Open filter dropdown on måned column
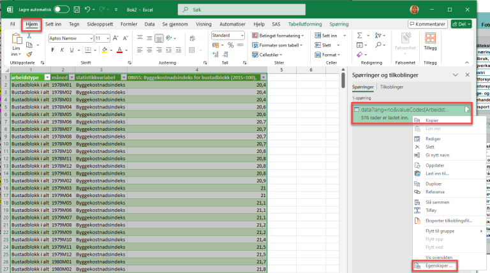Screen dimensions: 490x273 click(70, 77)
